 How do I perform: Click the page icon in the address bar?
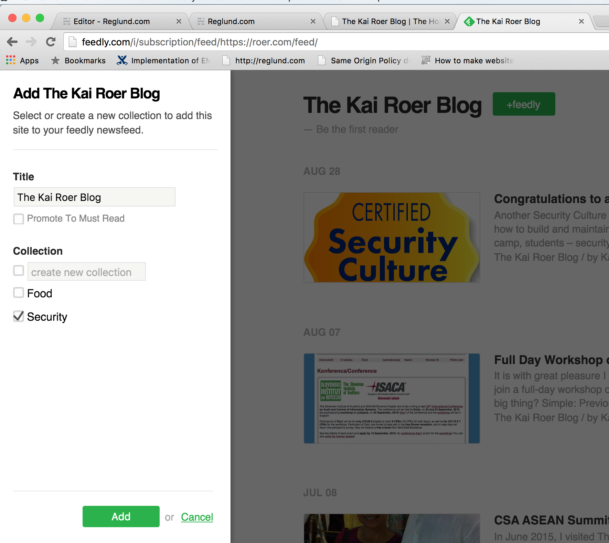73,42
